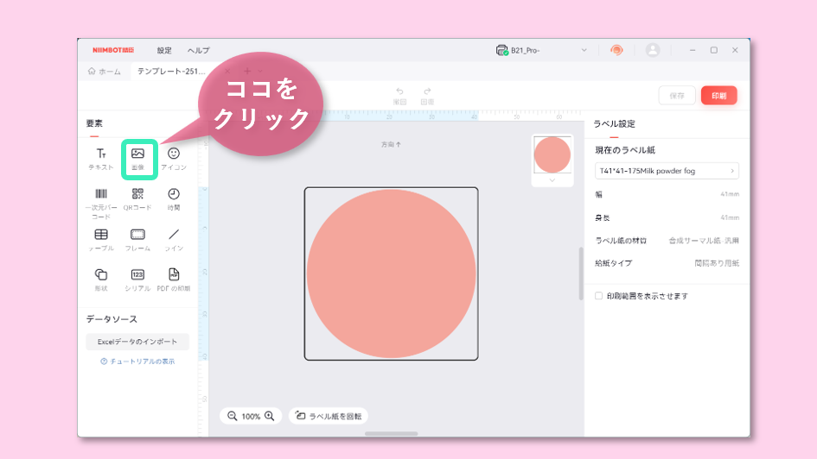This screenshot has width=817, height=459.
Task: Click the pink circle on canvas
Action: coord(392,274)
